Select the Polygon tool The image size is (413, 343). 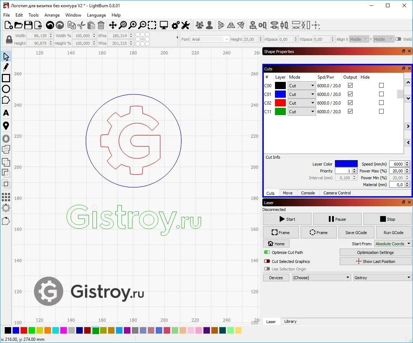click(x=6, y=100)
